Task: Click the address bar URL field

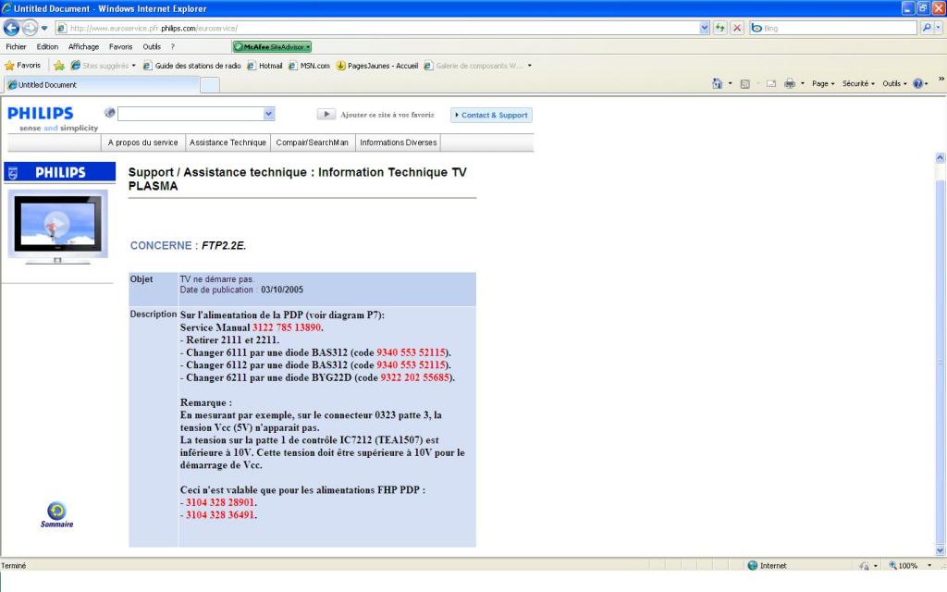Action: [x=377, y=28]
